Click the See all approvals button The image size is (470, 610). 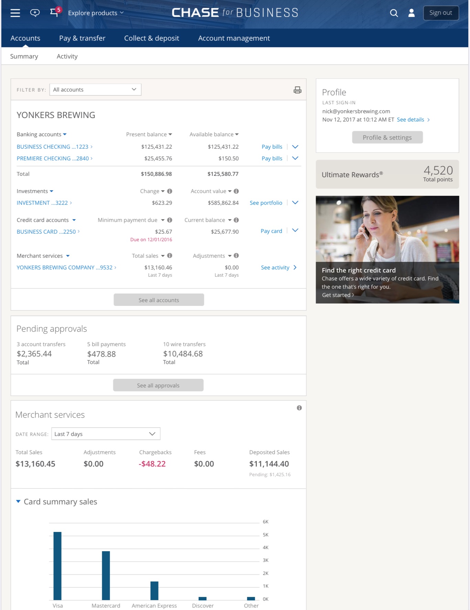(158, 385)
